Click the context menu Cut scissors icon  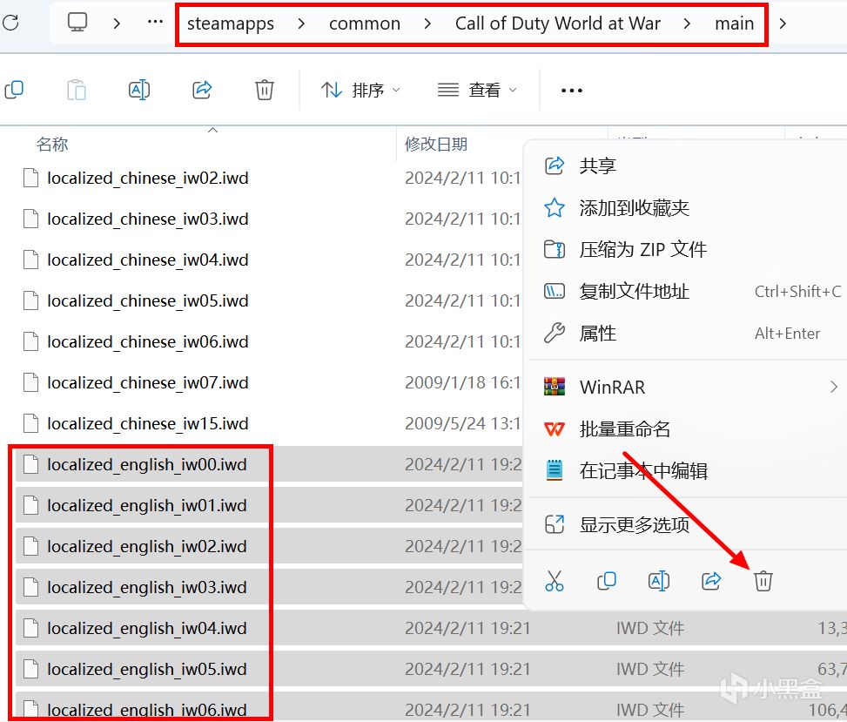pyautogui.click(x=555, y=581)
